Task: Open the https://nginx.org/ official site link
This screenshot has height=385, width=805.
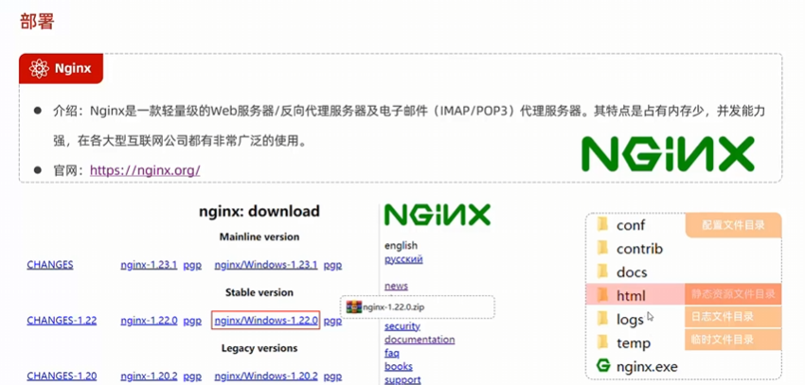Action: click(145, 169)
